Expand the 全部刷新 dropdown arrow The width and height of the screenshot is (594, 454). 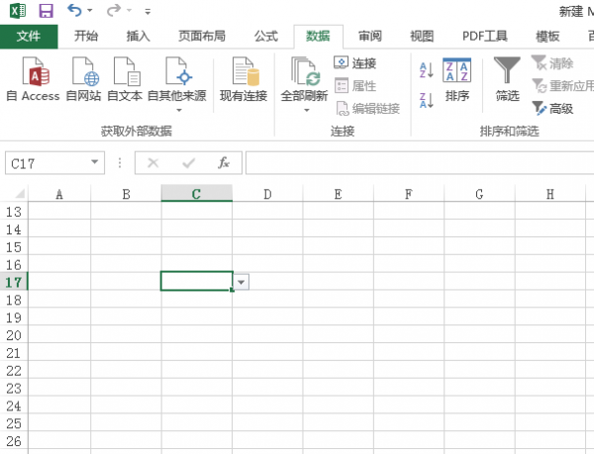click(307, 111)
